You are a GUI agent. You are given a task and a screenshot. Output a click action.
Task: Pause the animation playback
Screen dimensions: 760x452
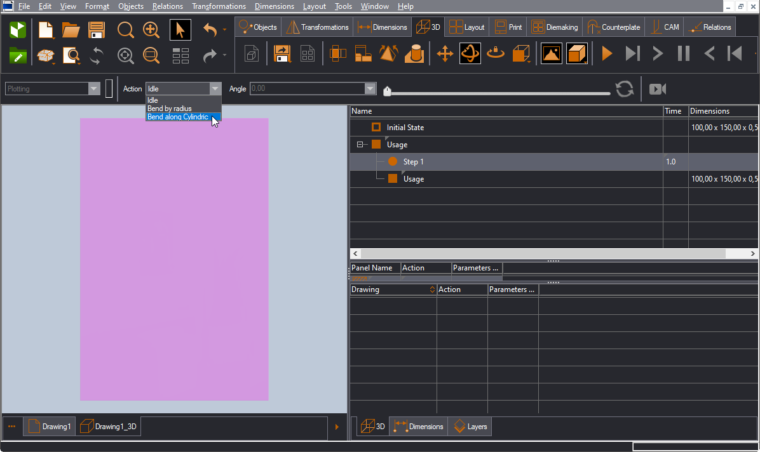point(684,54)
